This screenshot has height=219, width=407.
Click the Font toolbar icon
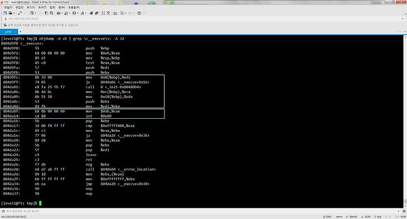pos(83,13)
